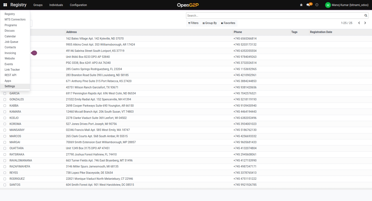This screenshot has width=372, height=201.
Task: Open the conversations message icon
Action: (308, 5)
